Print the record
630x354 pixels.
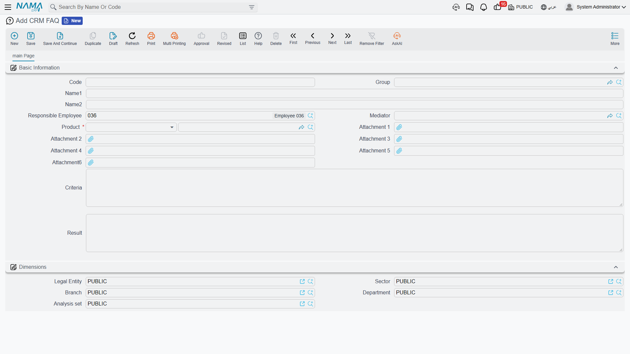point(151,39)
